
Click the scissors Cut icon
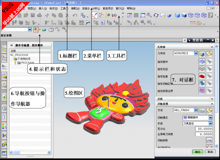click(47, 15)
